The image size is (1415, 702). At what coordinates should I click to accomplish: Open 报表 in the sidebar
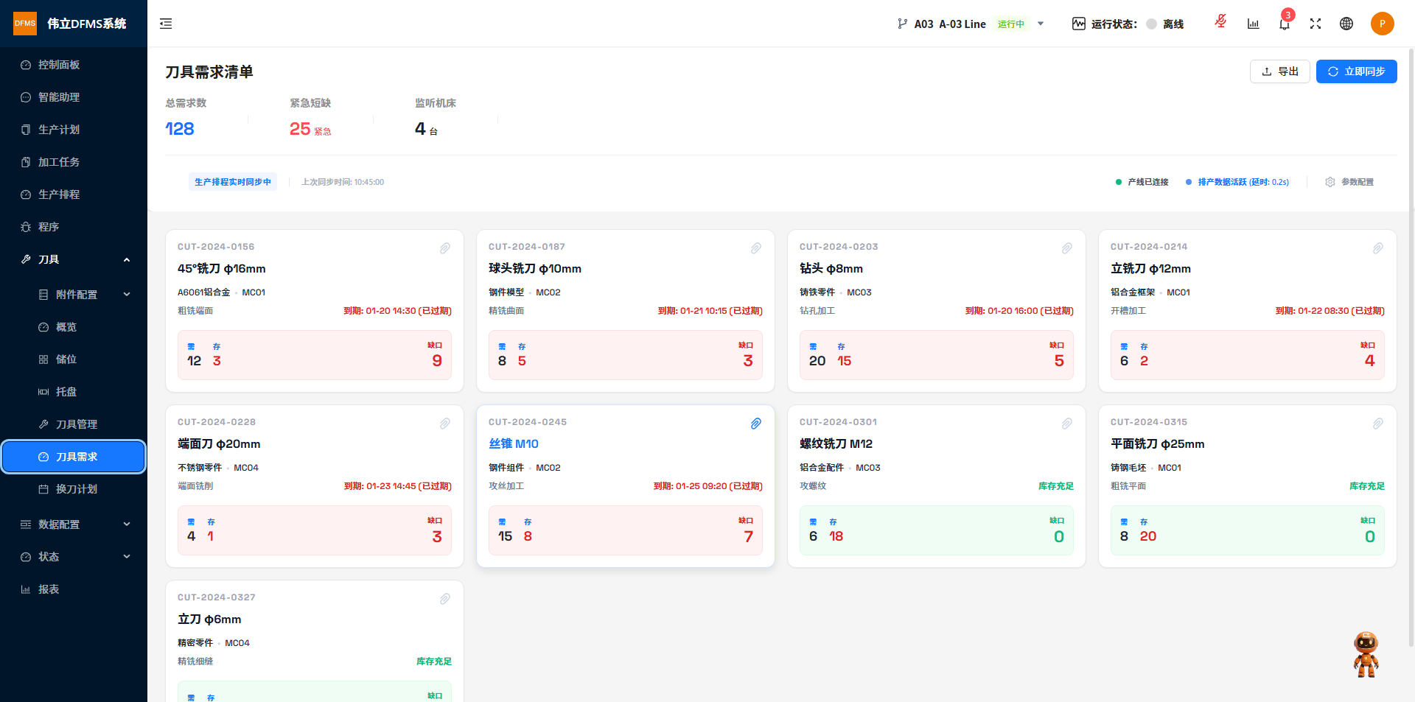pyautogui.click(x=74, y=589)
